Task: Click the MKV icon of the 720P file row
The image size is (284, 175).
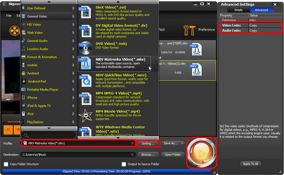Action: (x=196, y=49)
